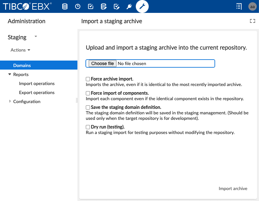This screenshot has height=201, width=259.
Task: Click the wrench Administration icon
Action: (142, 6)
